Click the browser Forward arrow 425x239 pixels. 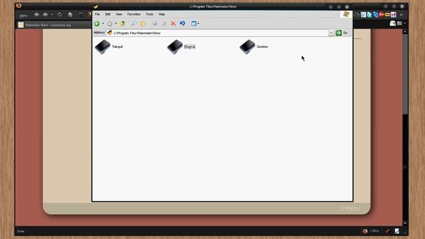(45, 15)
